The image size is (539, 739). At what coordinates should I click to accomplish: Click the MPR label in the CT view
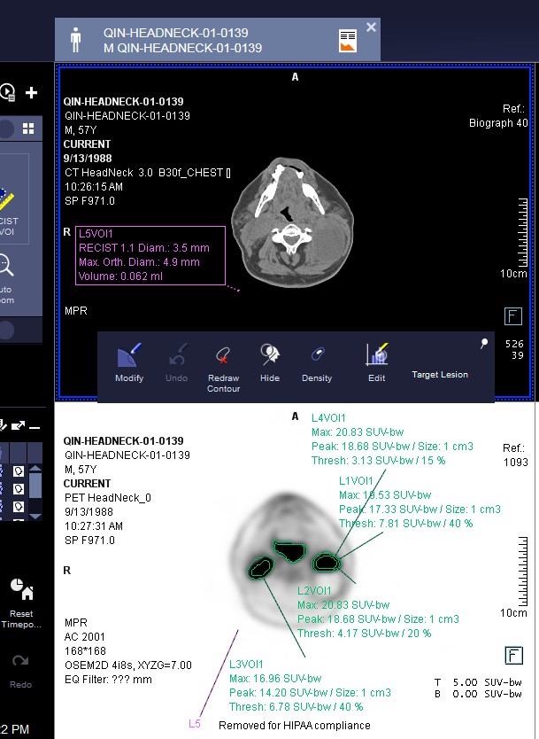pyautogui.click(x=76, y=311)
